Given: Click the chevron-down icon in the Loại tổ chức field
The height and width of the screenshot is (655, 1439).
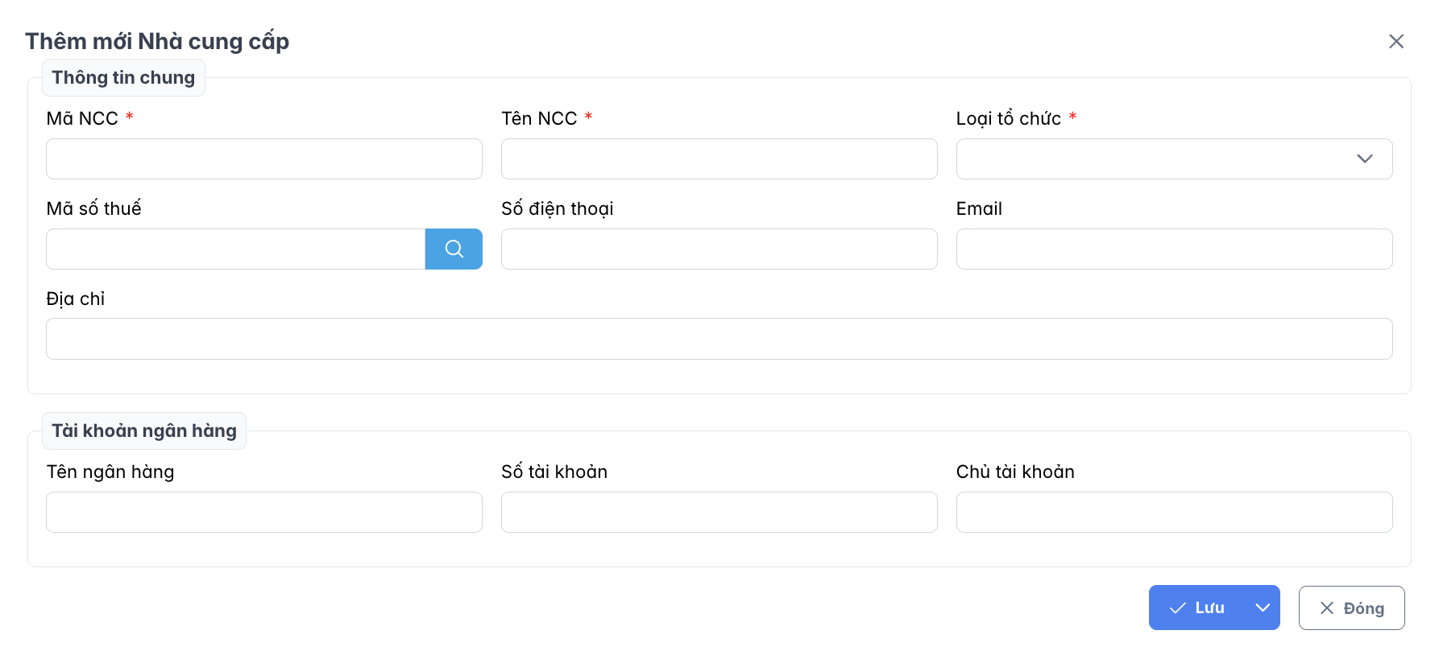Looking at the screenshot, I should [x=1366, y=159].
